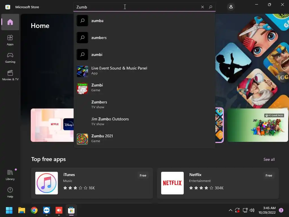Click Live Event Sound panel app icon

[82, 71]
